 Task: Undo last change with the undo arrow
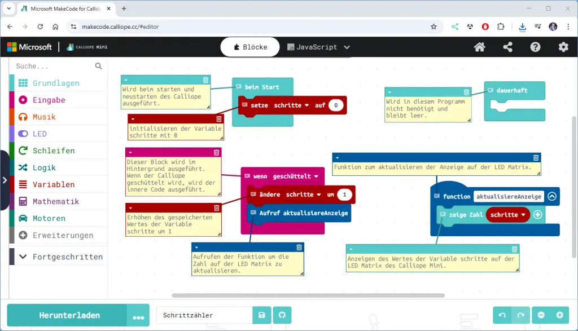501,315
